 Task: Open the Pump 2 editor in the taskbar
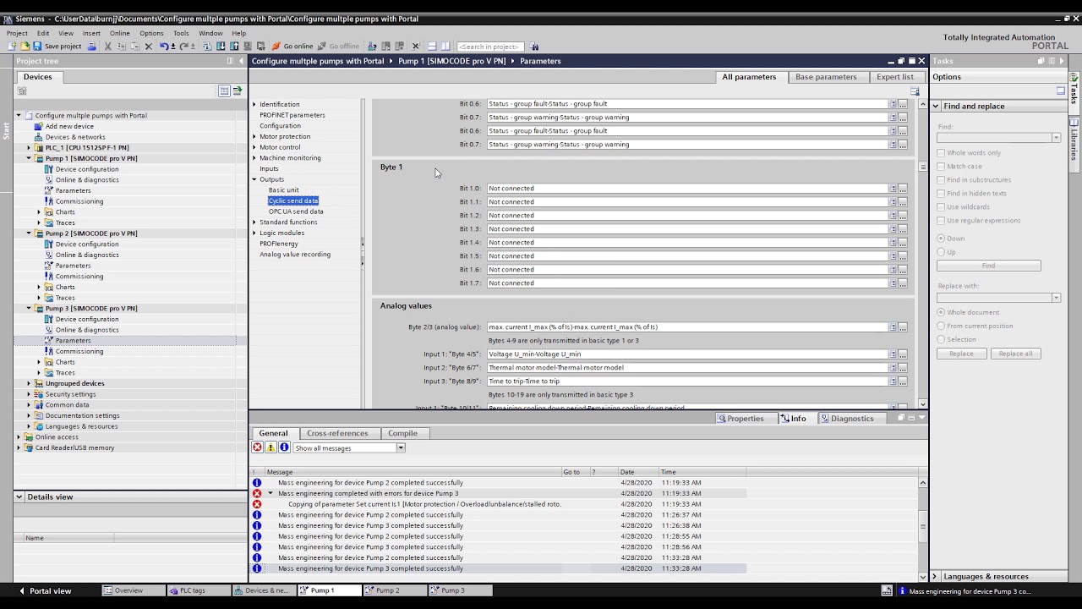click(394, 590)
